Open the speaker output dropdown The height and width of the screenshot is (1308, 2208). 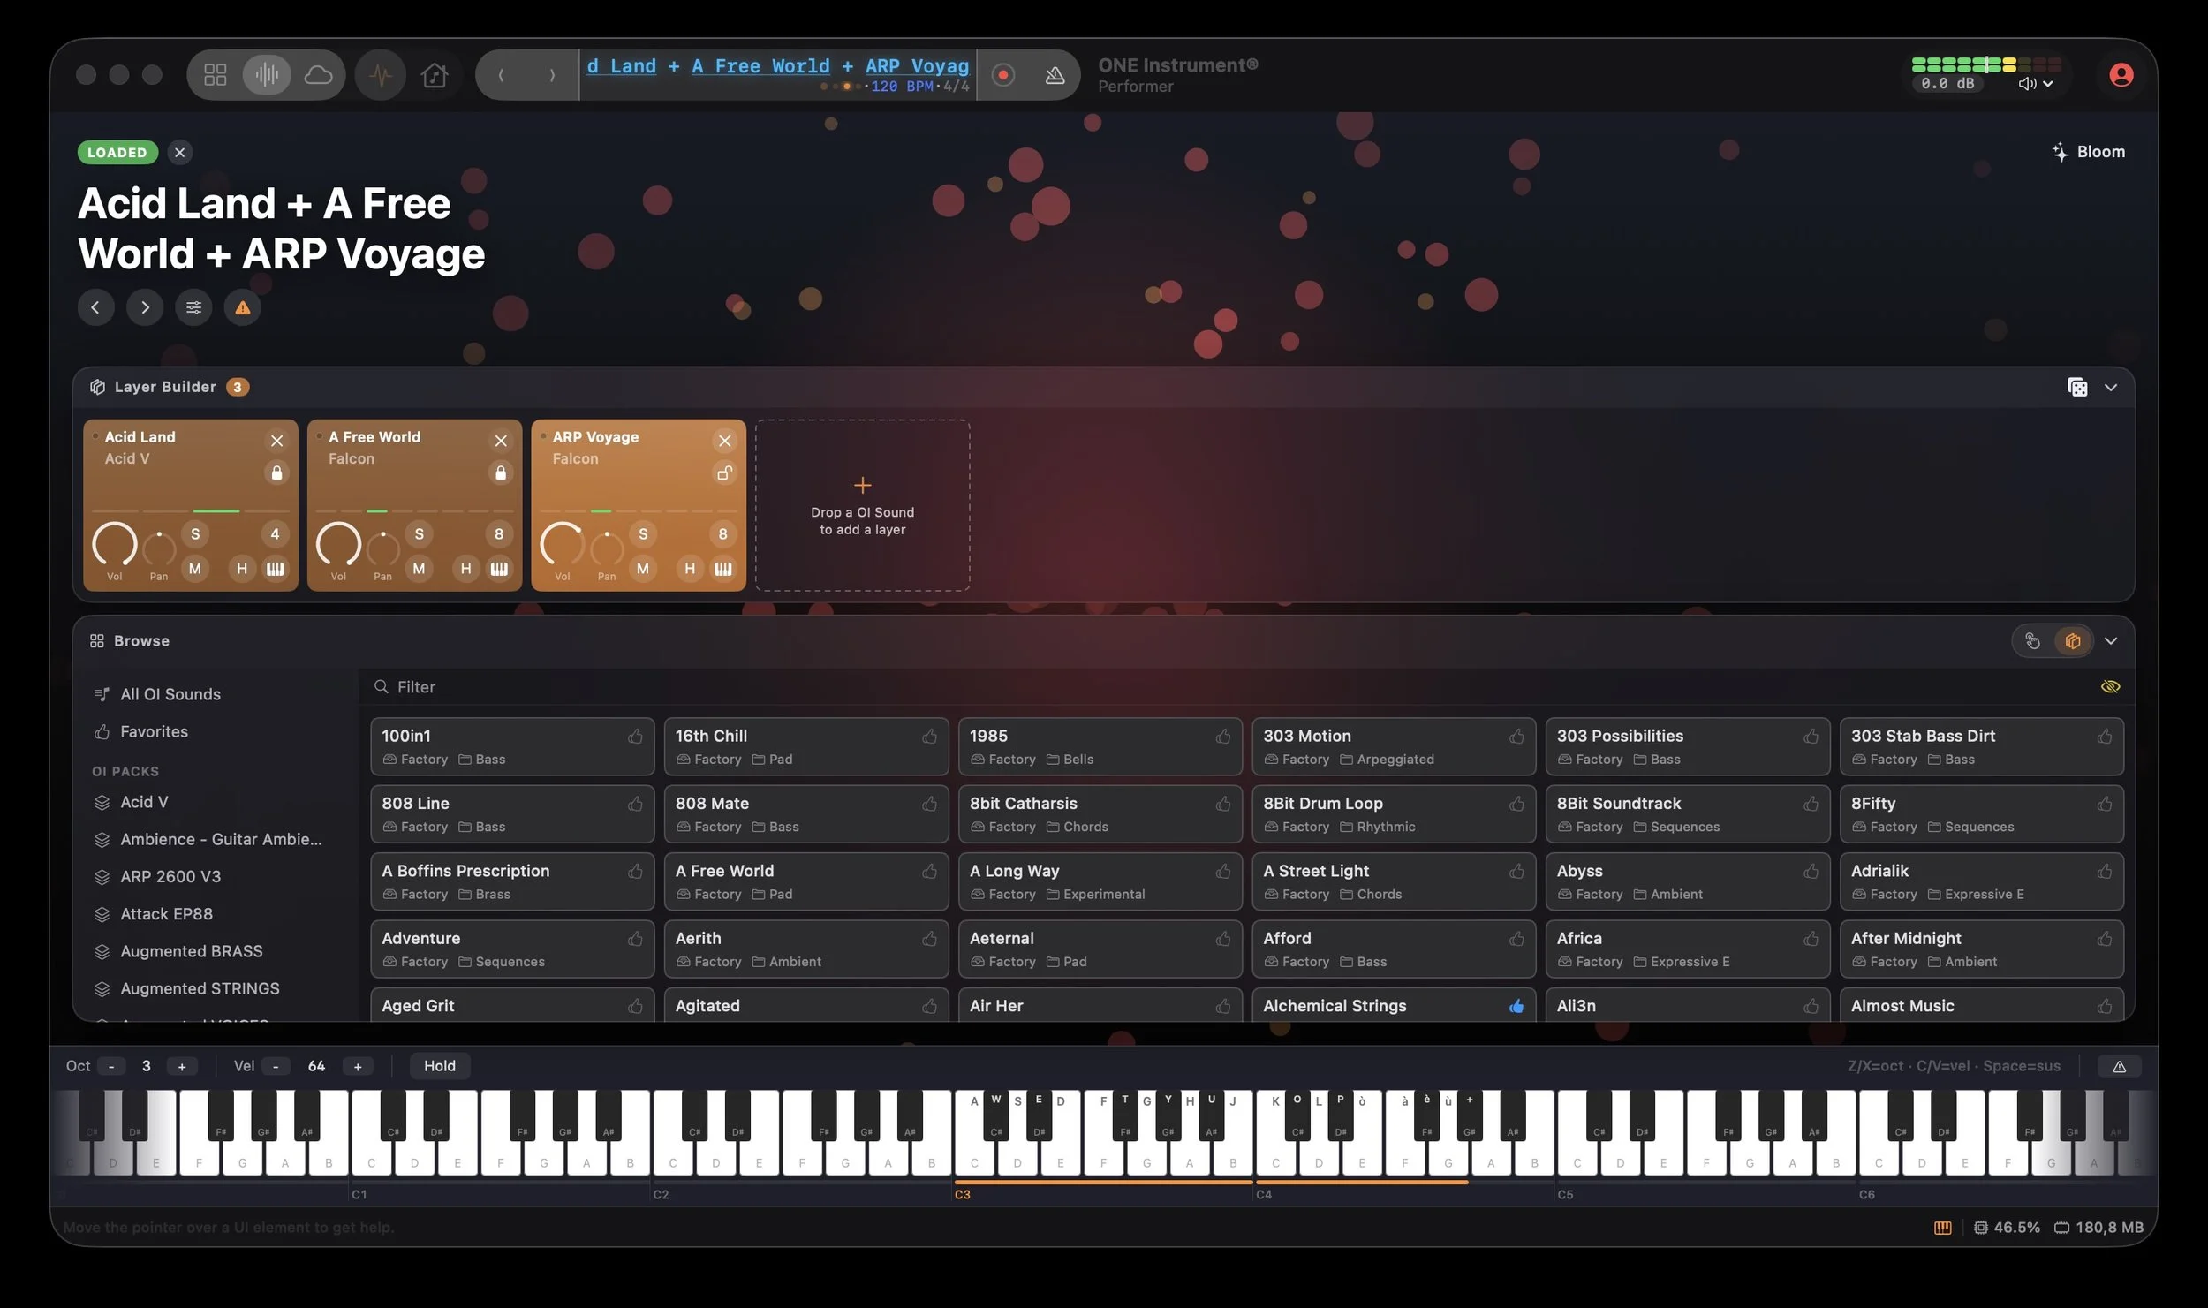(x=2035, y=84)
